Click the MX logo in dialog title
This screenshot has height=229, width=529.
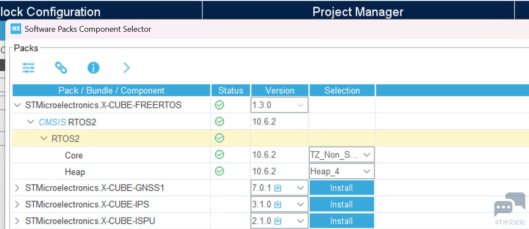(x=16, y=29)
